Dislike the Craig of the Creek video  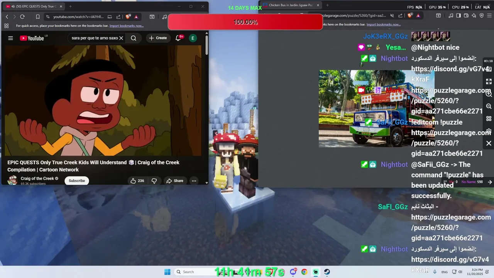coord(154,181)
